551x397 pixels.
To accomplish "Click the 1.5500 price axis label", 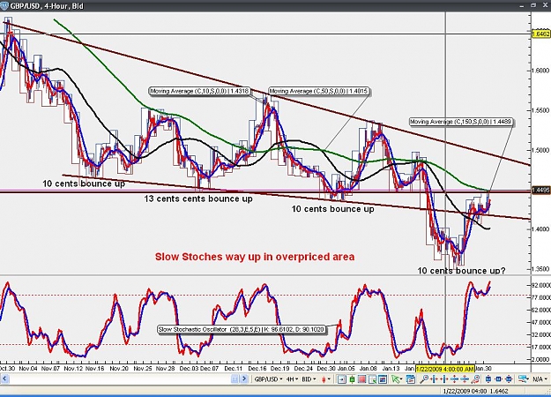I will pos(541,110).
